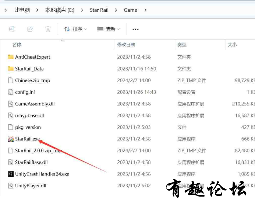The image size is (255, 201).
Task: Sort by 修改日期 column header
Action: point(126,45)
